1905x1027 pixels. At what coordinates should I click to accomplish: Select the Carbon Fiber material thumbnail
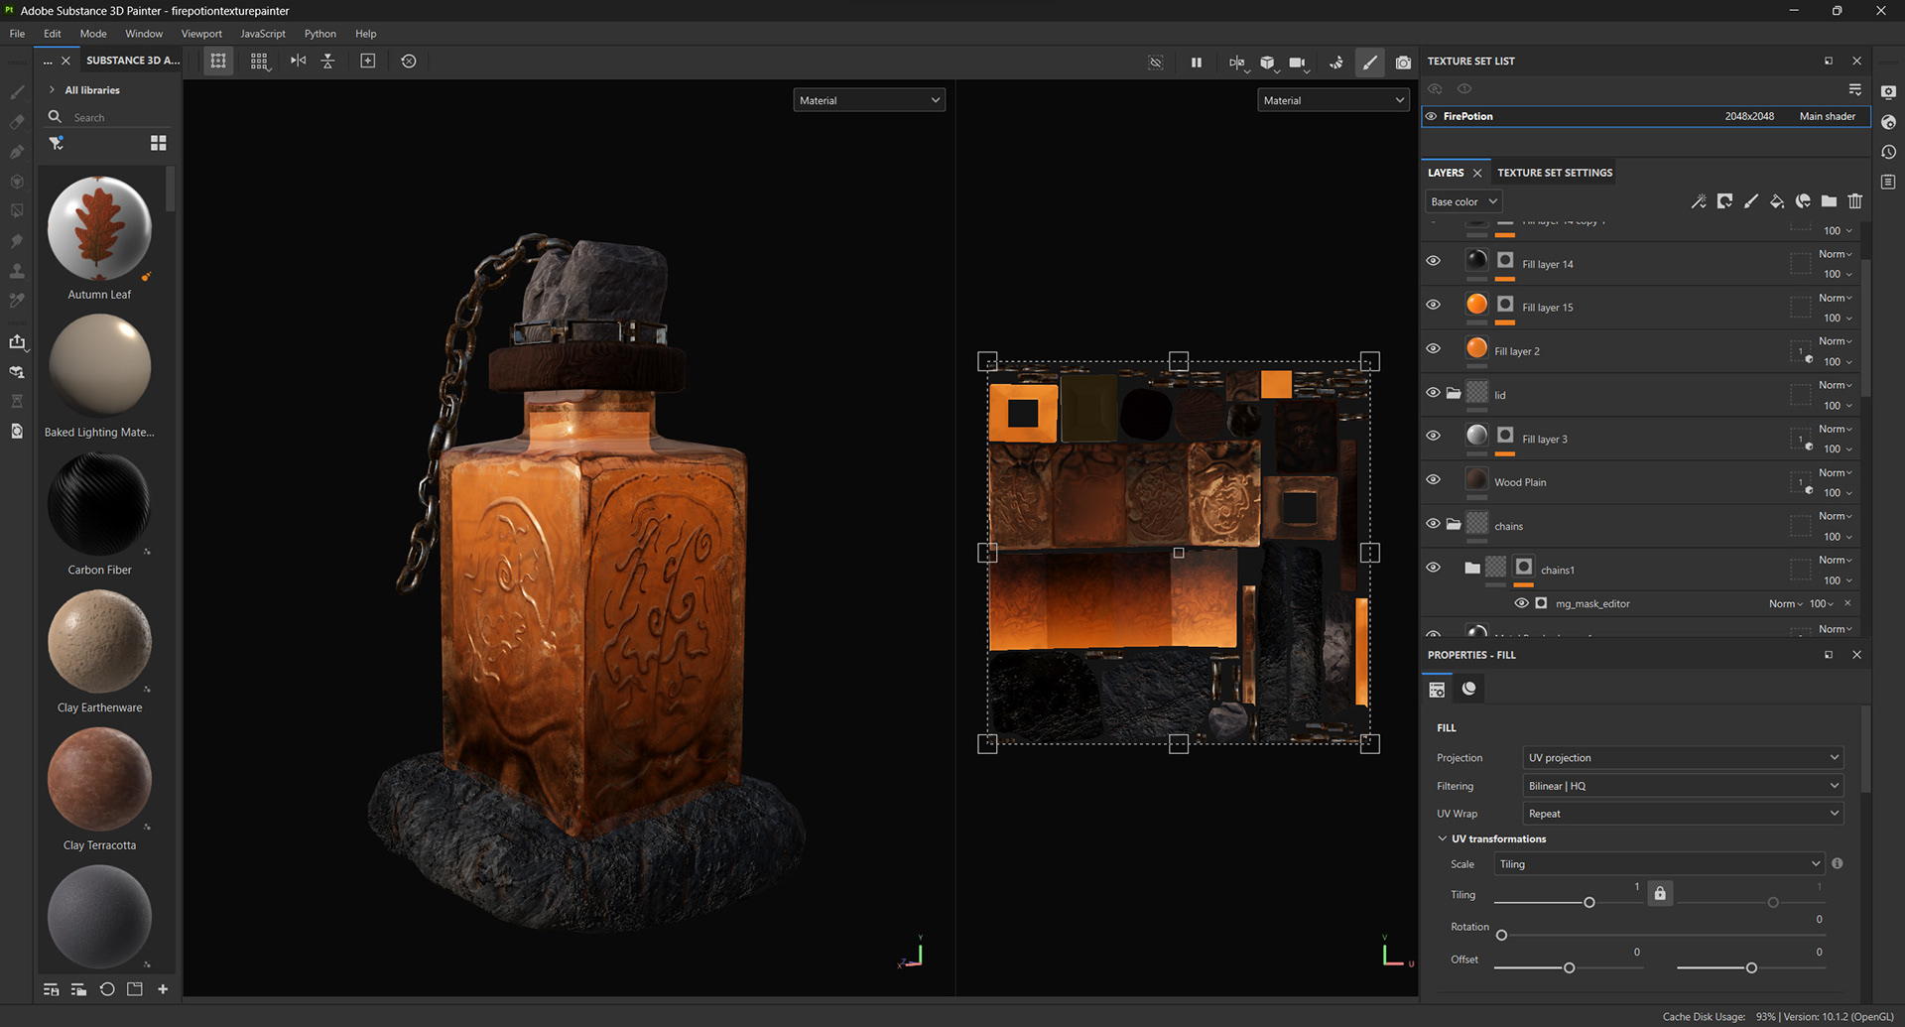99,505
